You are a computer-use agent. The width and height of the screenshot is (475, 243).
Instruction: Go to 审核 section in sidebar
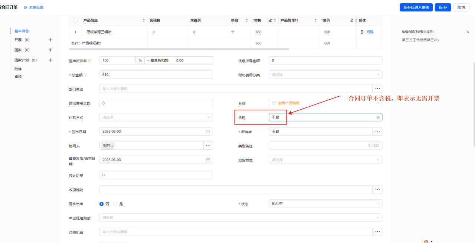point(18,77)
